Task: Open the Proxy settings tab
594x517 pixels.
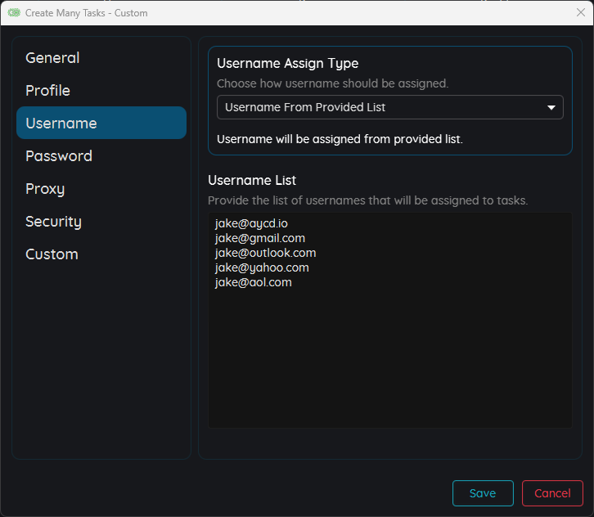Action: pyautogui.click(x=45, y=189)
